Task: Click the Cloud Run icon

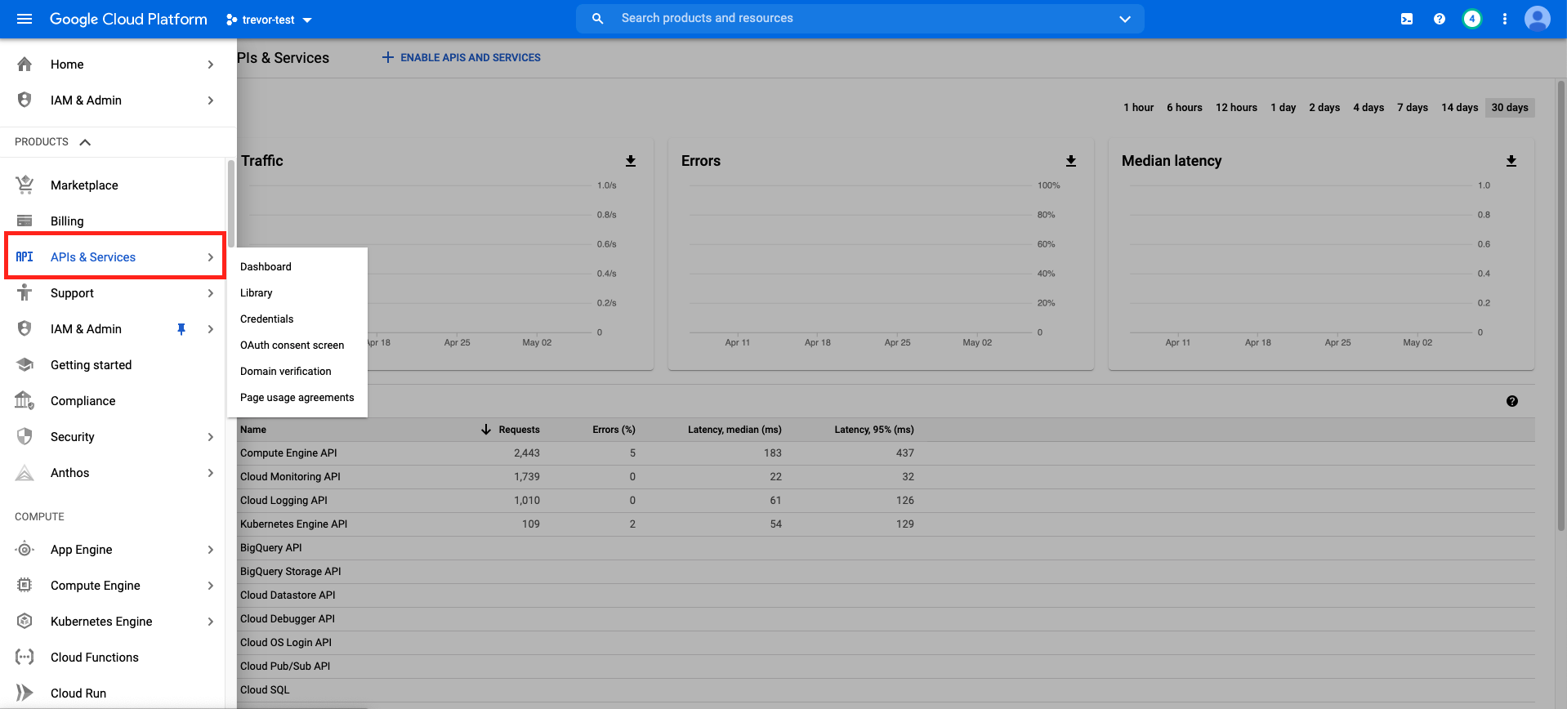Action: [25, 693]
